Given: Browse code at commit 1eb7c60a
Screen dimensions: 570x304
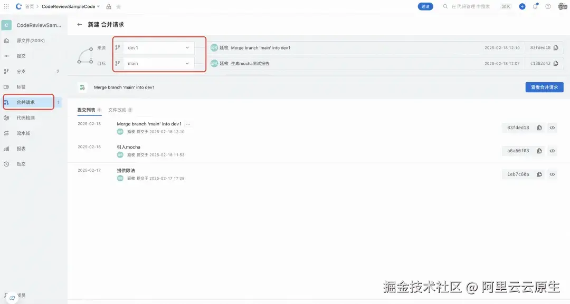Looking at the screenshot, I should pyautogui.click(x=552, y=174).
